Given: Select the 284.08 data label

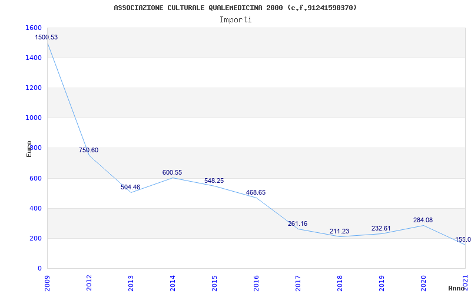Looking at the screenshot, I should [x=423, y=220].
